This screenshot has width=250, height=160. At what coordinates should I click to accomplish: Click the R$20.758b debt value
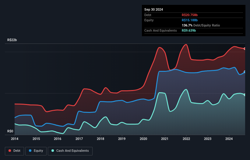[x=190, y=15]
